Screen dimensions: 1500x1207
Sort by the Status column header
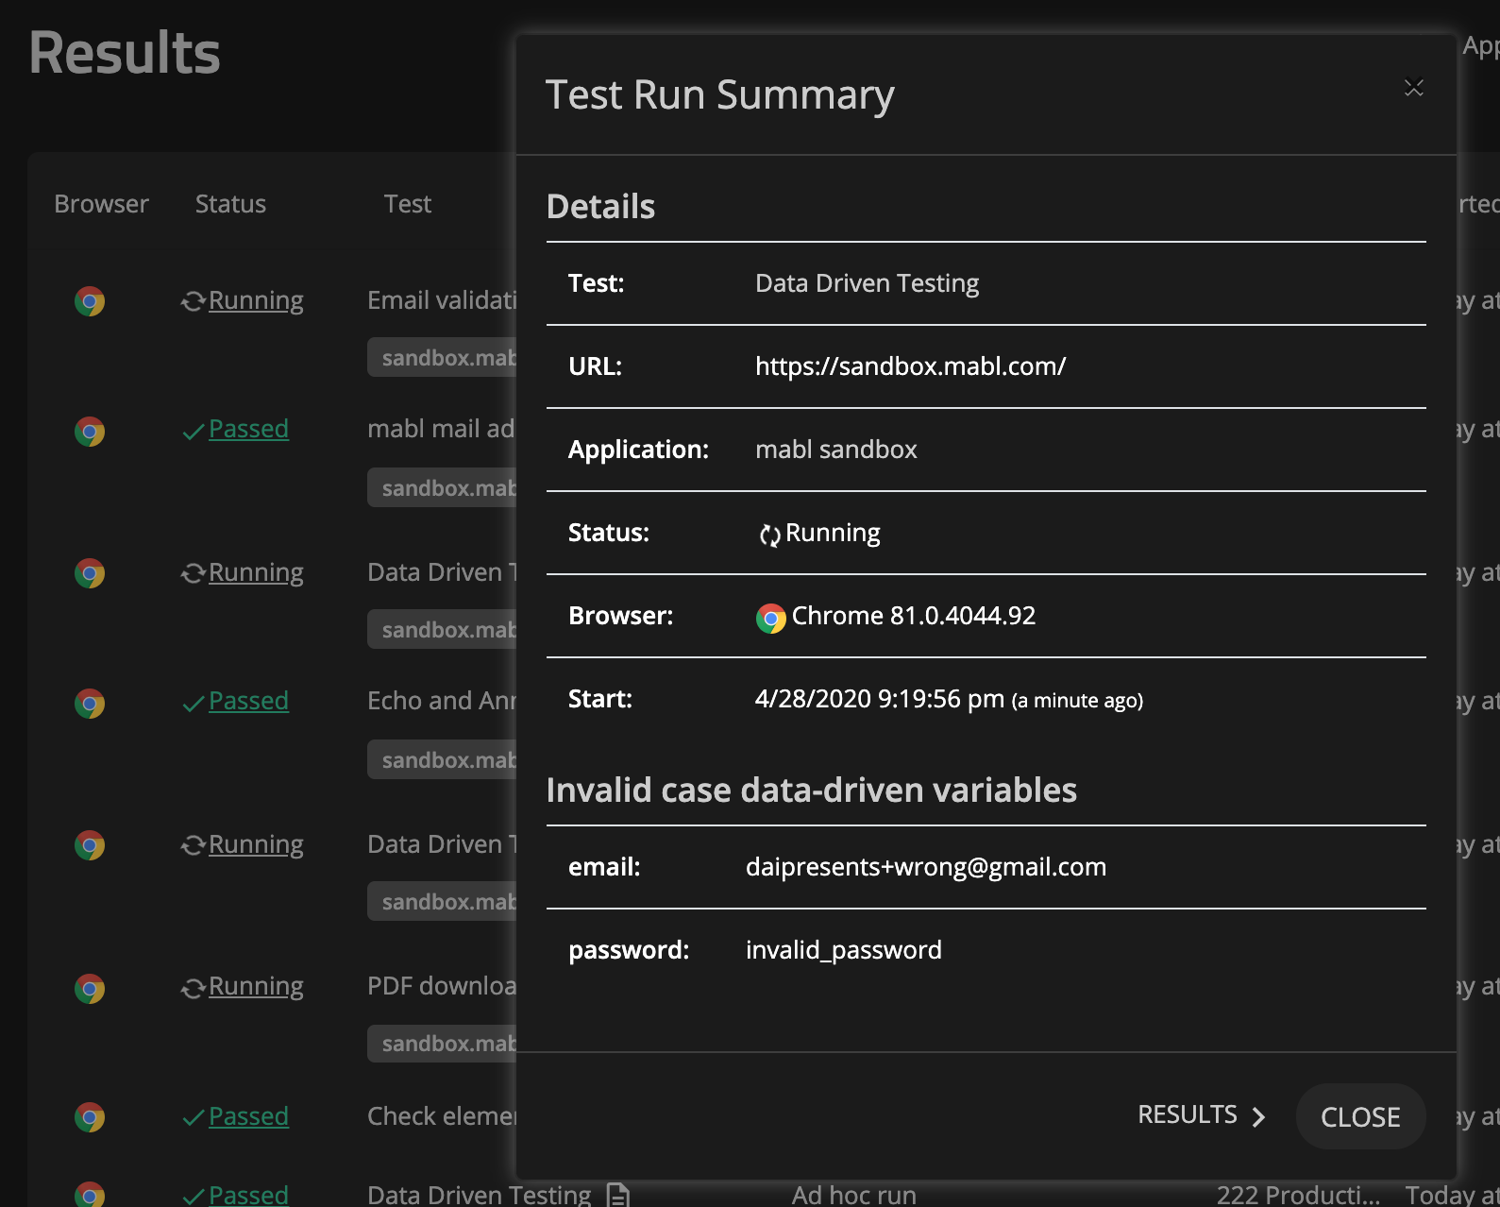[230, 204]
